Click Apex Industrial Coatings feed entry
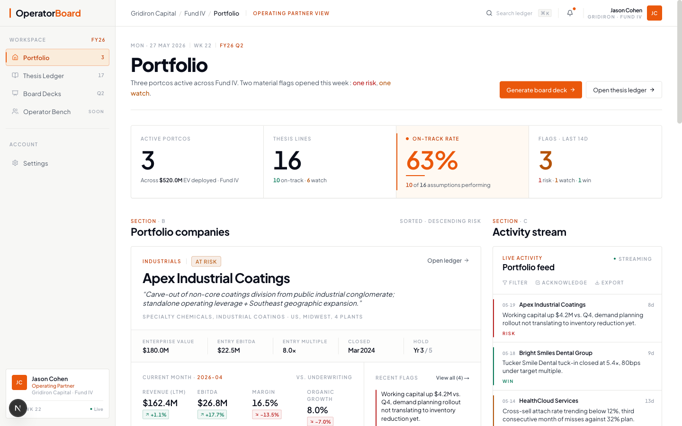Image resolution: width=682 pixels, height=426 pixels. [577, 319]
